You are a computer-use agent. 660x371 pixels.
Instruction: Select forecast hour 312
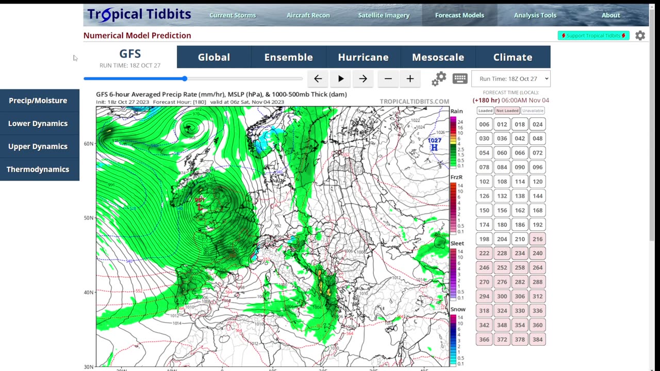click(537, 296)
